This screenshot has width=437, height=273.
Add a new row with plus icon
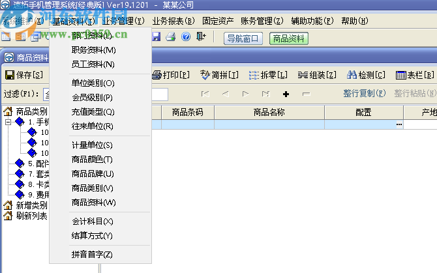tap(286, 94)
